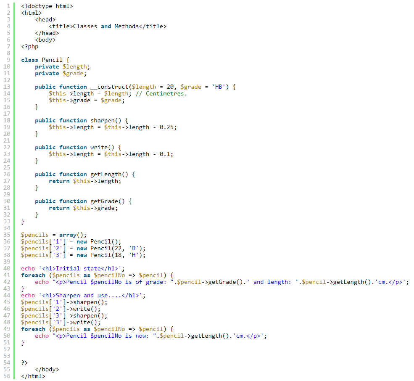
Task: Click line number 56 in the gutter
Action: [7, 376]
